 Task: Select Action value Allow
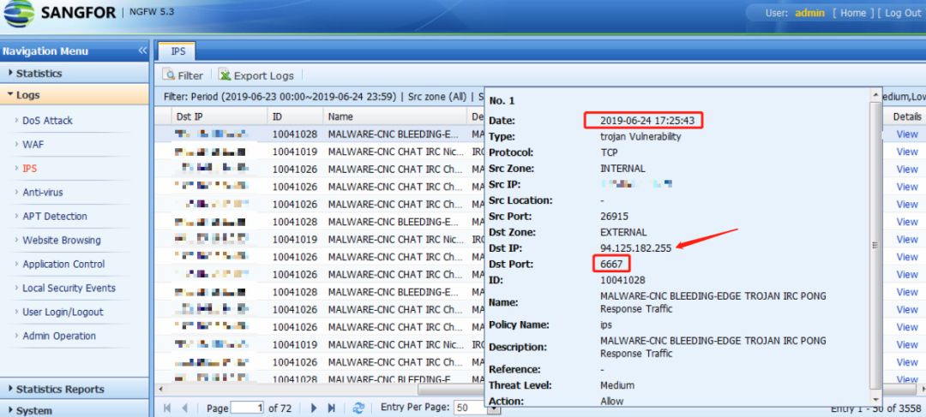(612, 401)
